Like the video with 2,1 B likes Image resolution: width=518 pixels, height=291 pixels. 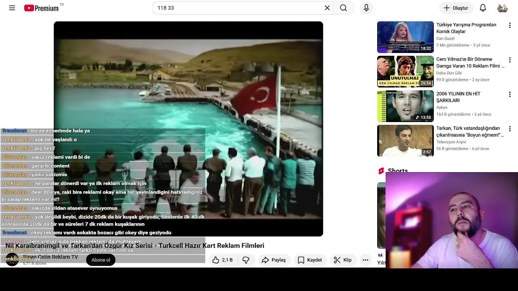click(x=223, y=260)
